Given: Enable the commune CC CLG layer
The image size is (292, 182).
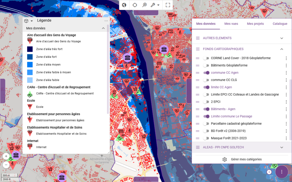Looking at the screenshot, I should point(206,80).
